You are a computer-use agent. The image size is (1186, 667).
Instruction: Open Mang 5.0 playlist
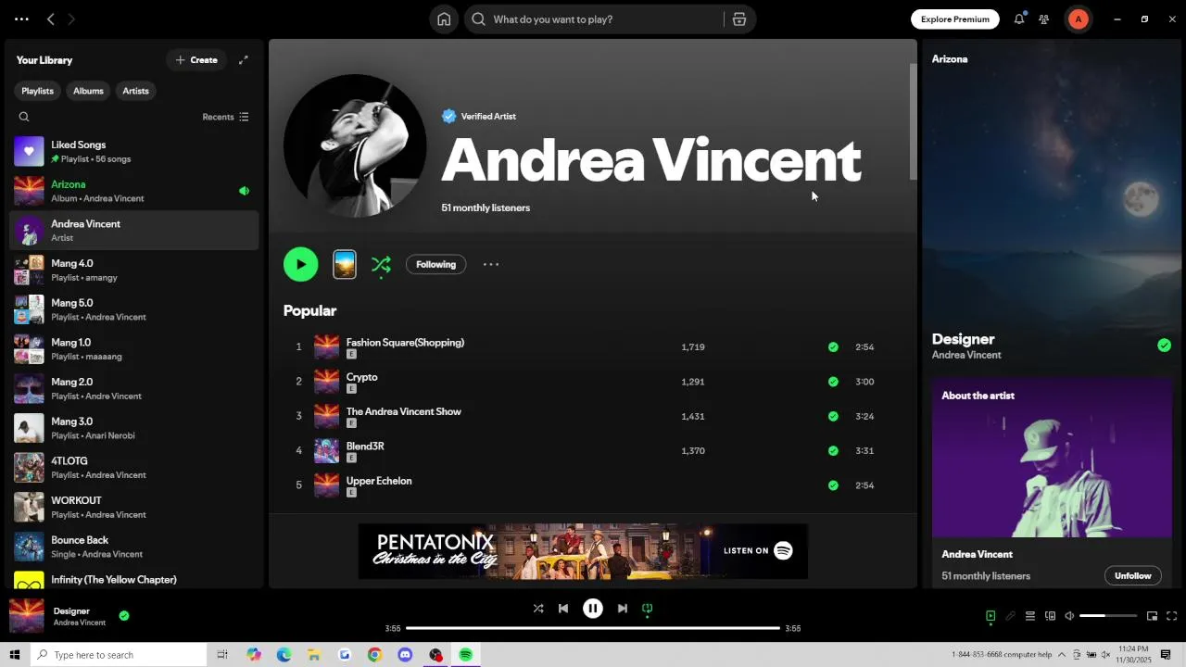coord(133,309)
